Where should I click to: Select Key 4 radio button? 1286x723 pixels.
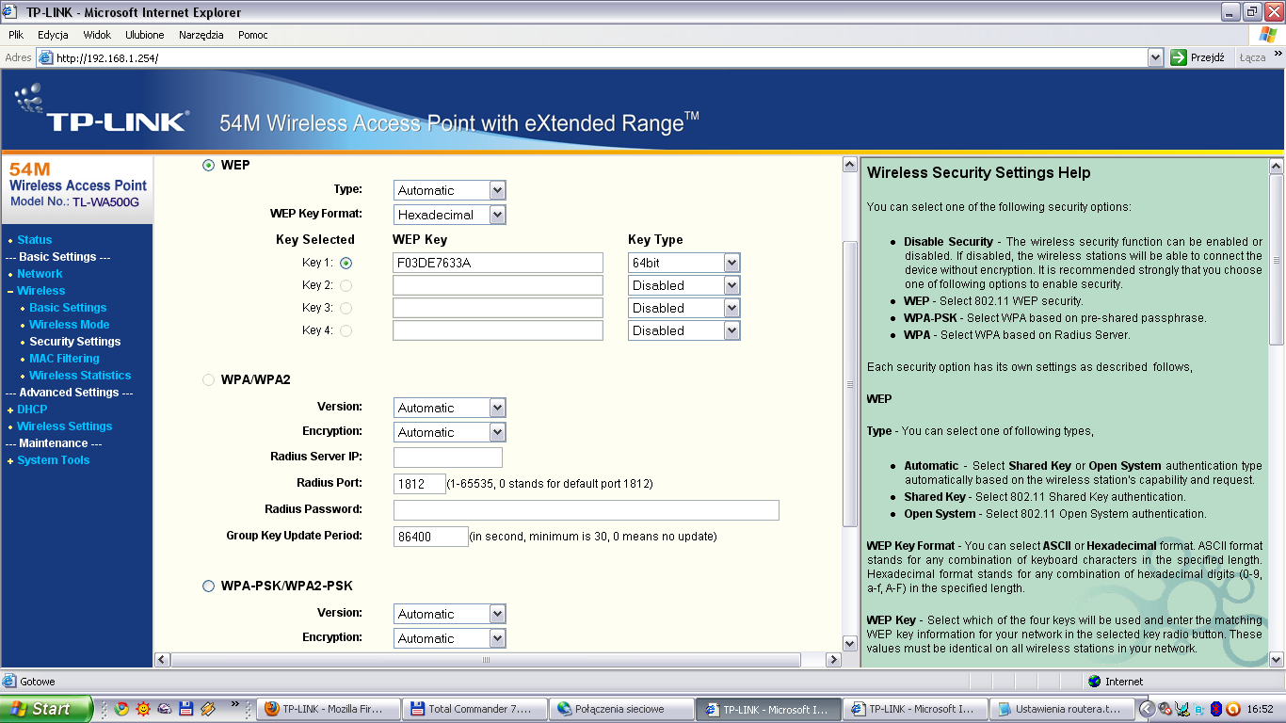coord(346,330)
